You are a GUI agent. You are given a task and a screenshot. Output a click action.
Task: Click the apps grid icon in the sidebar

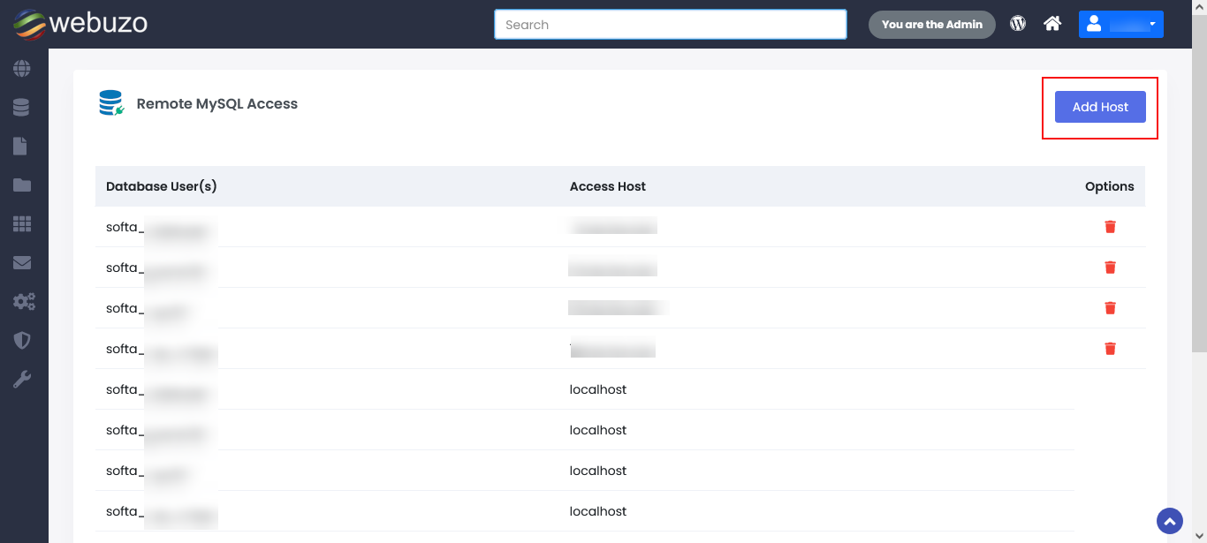pos(21,224)
